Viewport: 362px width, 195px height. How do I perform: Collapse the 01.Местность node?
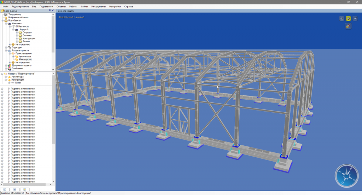(10, 26)
